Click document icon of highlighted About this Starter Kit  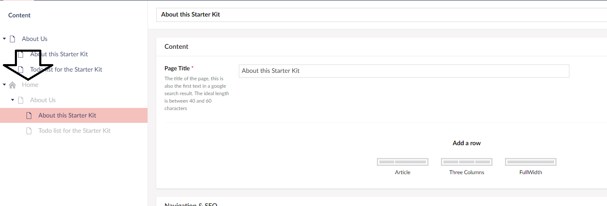coord(29,115)
